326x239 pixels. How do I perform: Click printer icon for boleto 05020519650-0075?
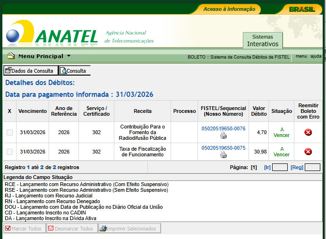[x=223, y=155]
